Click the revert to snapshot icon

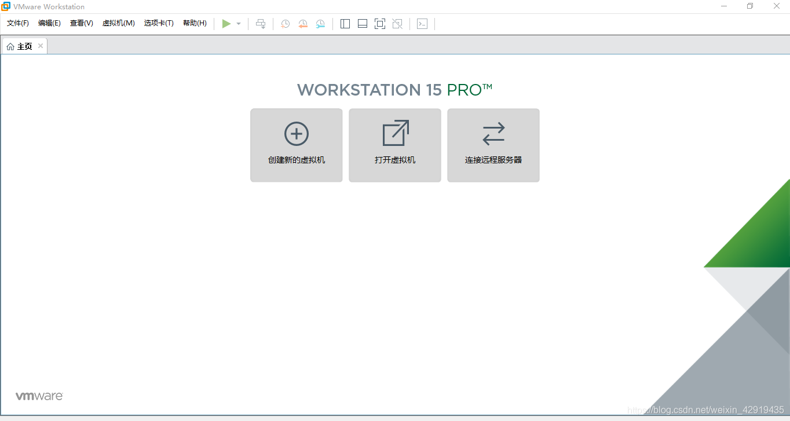click(303, 24)
